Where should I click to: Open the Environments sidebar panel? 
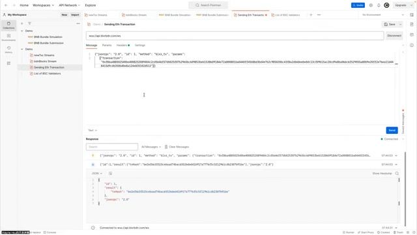8,38
